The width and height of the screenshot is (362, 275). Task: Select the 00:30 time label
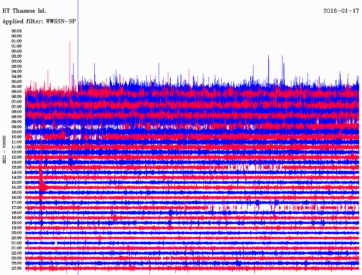point(17,36)
